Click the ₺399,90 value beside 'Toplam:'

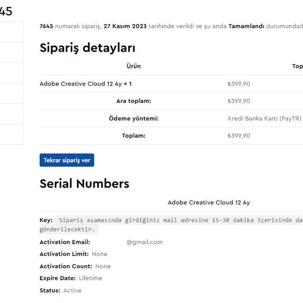point(239,136)
